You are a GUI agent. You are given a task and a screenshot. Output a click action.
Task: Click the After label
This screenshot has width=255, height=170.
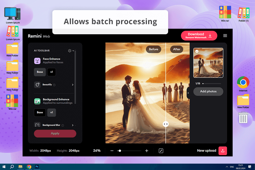click(x=177, y=49)
